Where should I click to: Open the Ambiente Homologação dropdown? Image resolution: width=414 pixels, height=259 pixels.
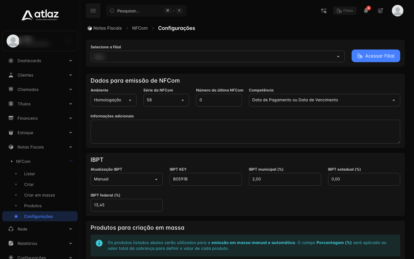coord(113,100)
